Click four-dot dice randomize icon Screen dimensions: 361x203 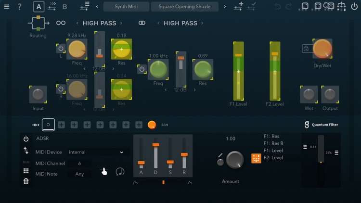(318, 6)
